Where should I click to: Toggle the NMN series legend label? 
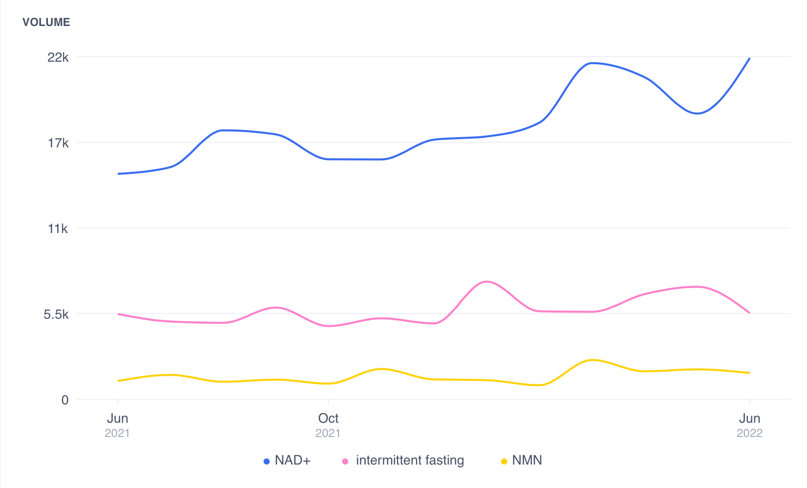click(x=527, y=460)
